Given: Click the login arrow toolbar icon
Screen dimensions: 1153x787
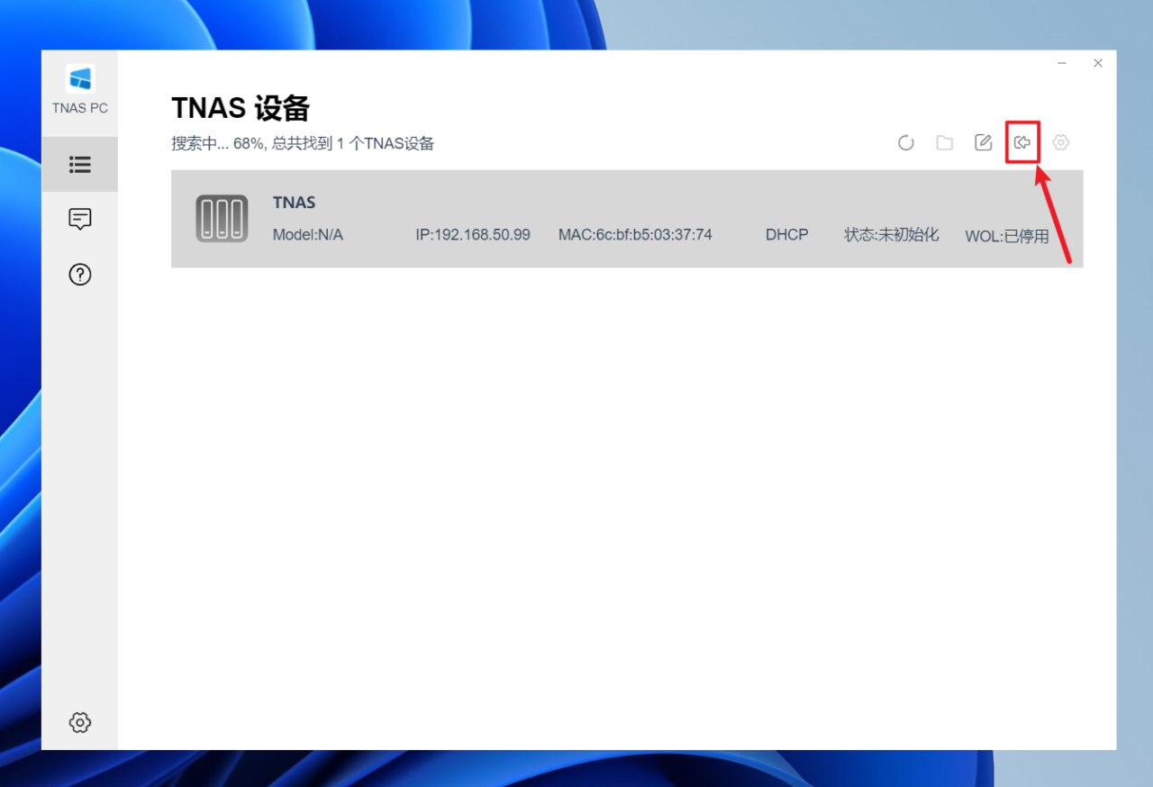Looking at the screenshot, I should tap(1022, 142).
